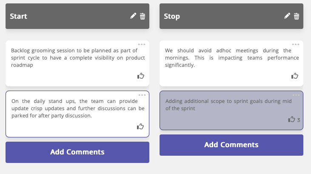The image size is (311, 174).
Task: Select the daily stand ups card text
Action: 77,108
